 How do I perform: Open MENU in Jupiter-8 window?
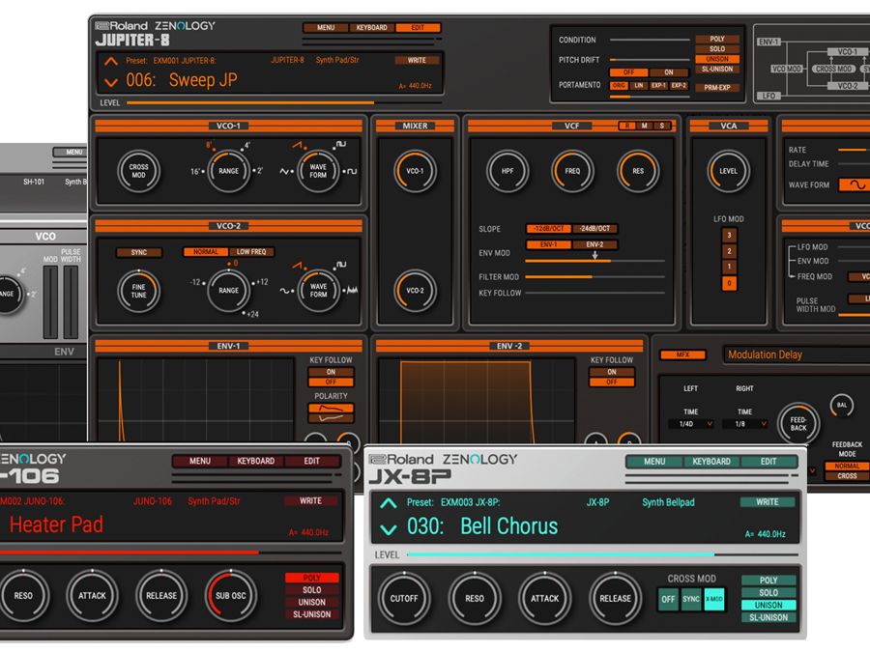tap(326, 27)
